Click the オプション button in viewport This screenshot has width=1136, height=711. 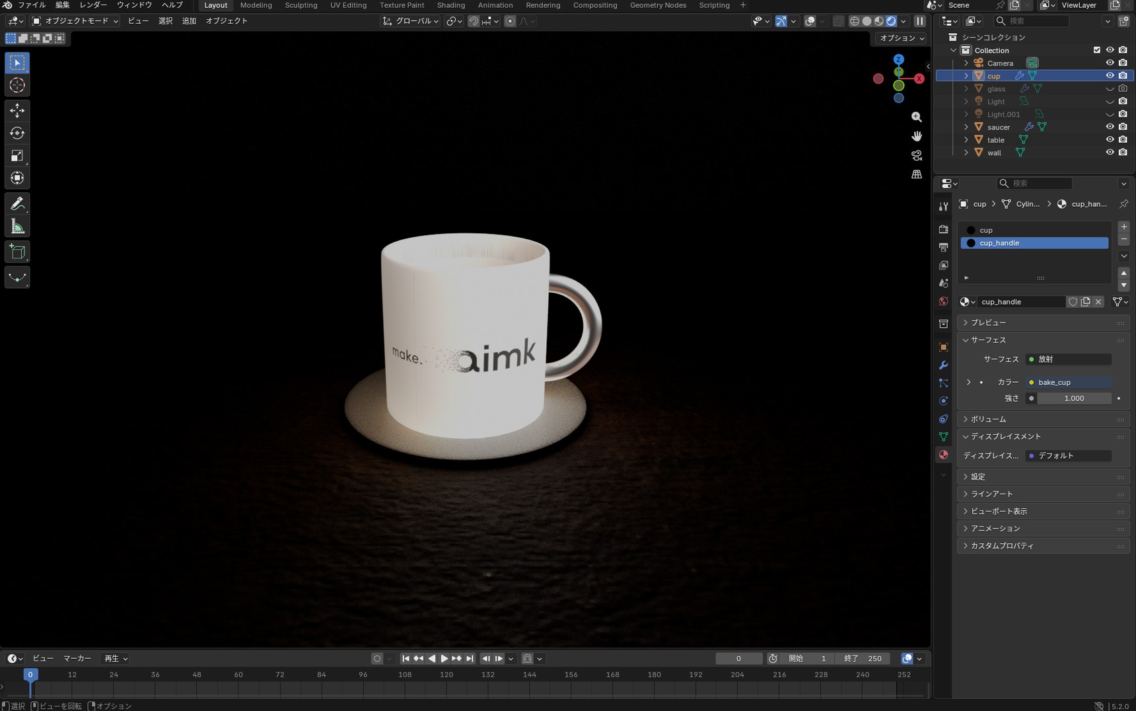pos(902,38)
